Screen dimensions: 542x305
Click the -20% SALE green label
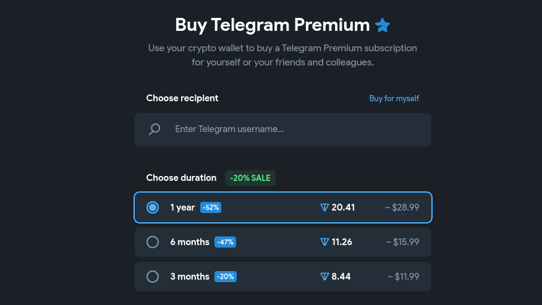coord(250,178)
